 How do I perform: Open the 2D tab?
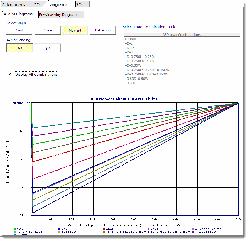[x=37, y=5]
